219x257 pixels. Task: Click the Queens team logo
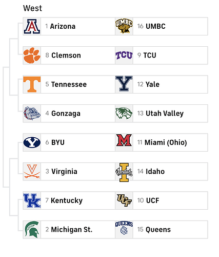pos(124,228)
